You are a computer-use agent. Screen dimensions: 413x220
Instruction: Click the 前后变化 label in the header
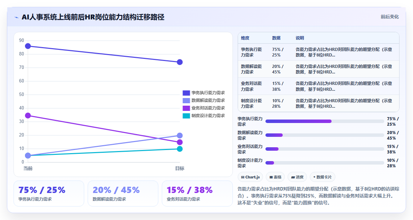pyautogui.click(x=389, y=17)
